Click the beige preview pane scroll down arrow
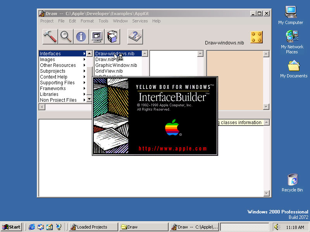 [x=266, y=107]
